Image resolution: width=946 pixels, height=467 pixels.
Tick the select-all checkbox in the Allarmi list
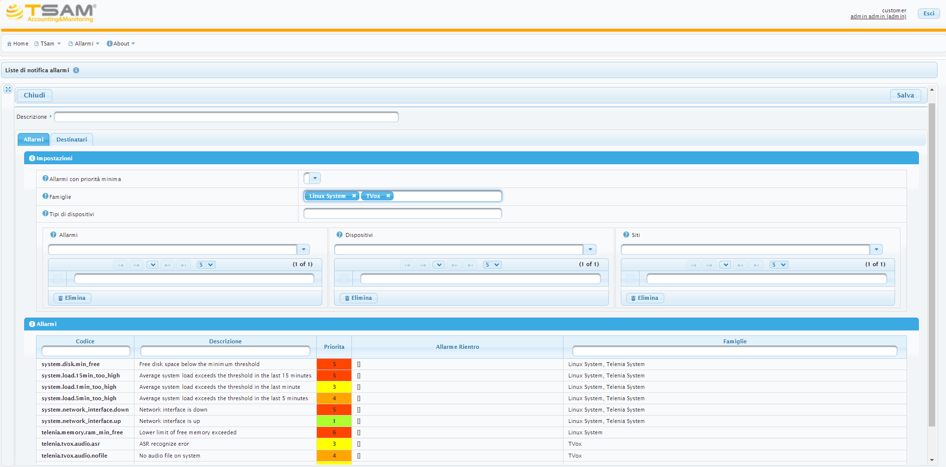(58, 279)
